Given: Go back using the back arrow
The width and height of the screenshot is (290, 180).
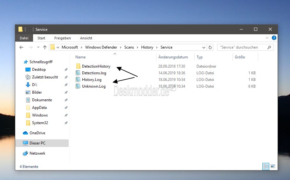Looking at the screenshot, I should point(21,47).
